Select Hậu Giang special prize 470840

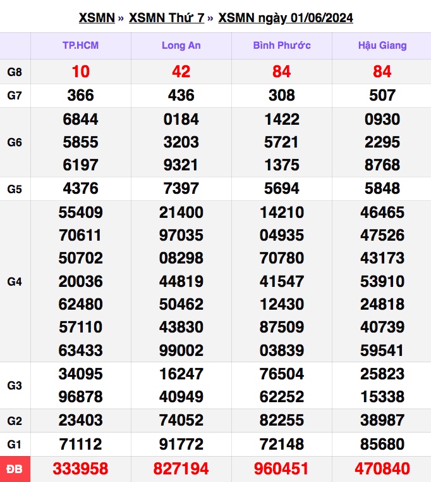[x=382, y=469]
